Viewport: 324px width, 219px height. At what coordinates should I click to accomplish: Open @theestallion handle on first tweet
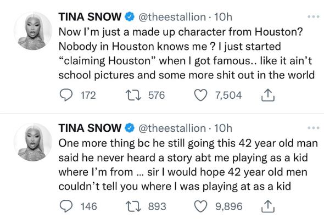tap(172, 17)
